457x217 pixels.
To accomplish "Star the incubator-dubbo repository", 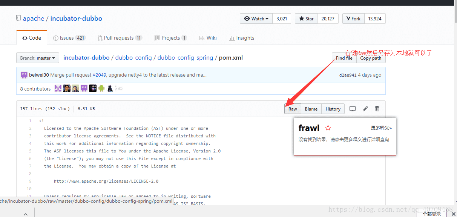I will pyautogui.click(x=306, y=18).
